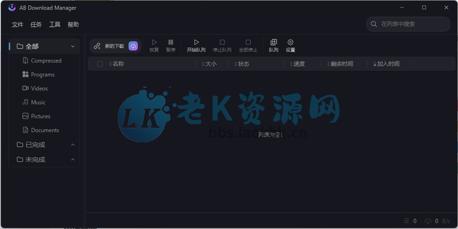
Task: Open the 帮助 menu
Action: (x=73, y=25)
